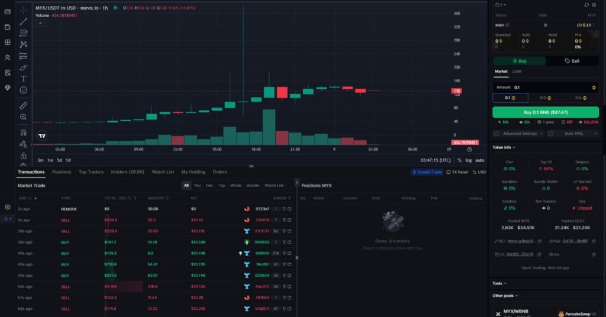The image size is (606, 317).
Task: Switch to the Positions tab
Action: (62, 172)
